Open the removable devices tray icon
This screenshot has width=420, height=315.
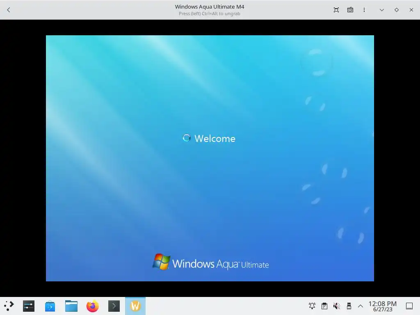click(x=349, y=306)
